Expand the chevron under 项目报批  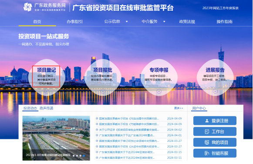click(103, 91)
